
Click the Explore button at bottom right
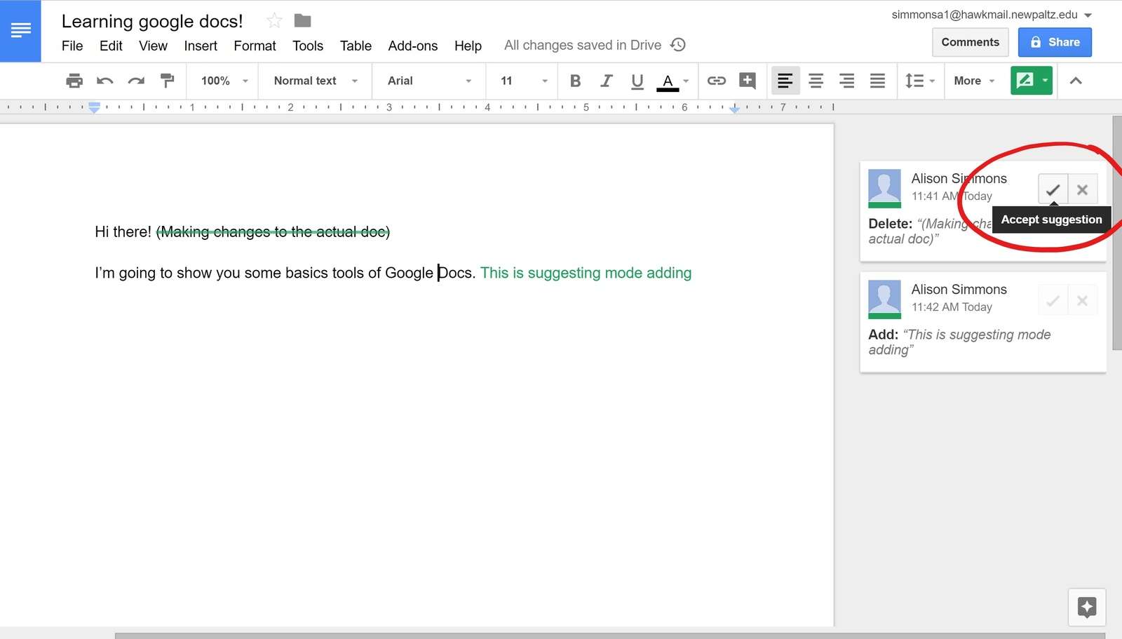click(x=1087, y=607)
